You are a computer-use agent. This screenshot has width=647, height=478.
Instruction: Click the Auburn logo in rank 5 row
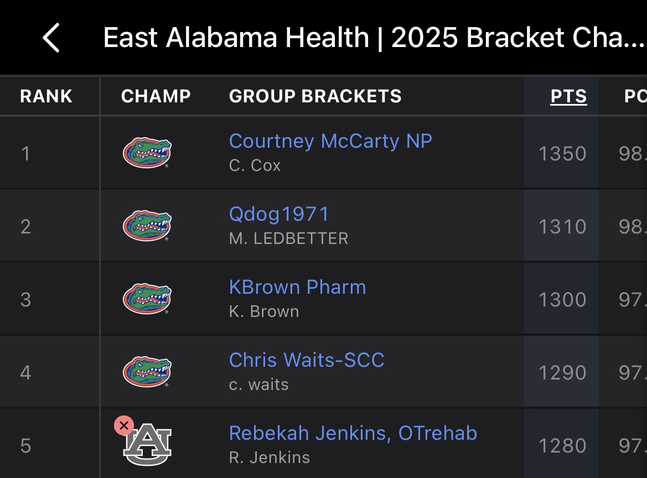tap(147, 445)
